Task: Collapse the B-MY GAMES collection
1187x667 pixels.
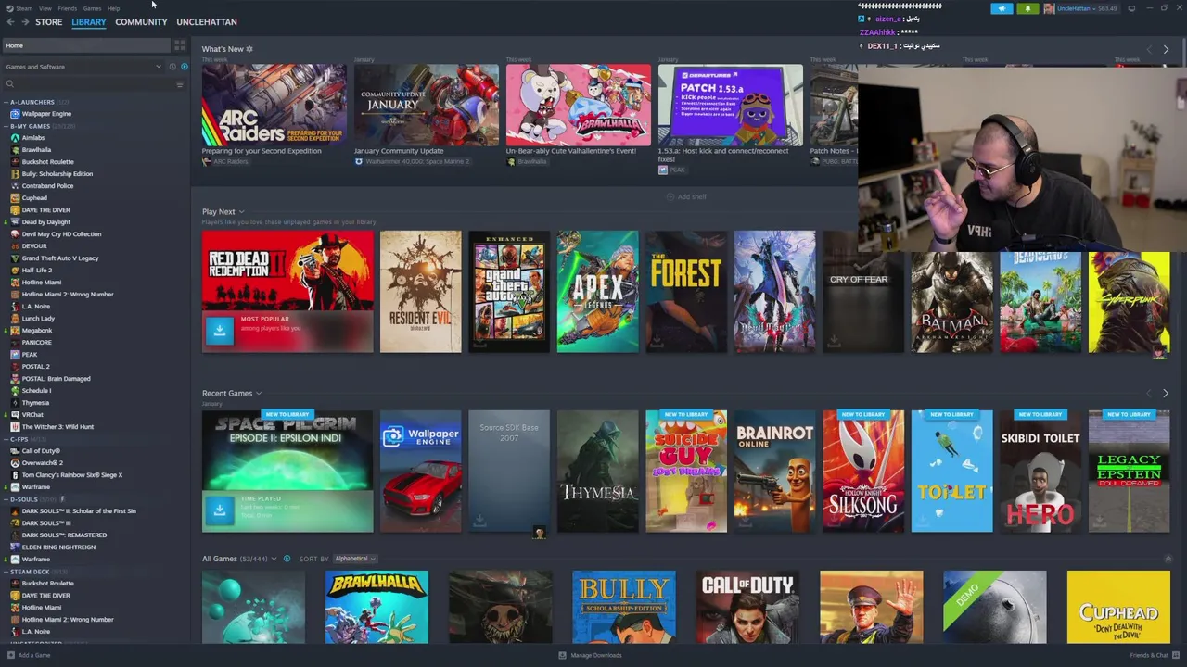Action: [6, 126]
